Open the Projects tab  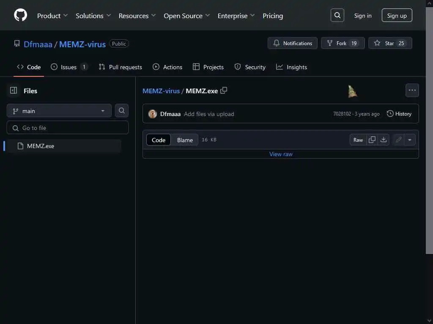(208, 67)
